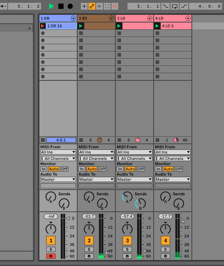224x266 pixels.
Task: Stop all clips on track 1 DR
Action: tap(43, 140)
